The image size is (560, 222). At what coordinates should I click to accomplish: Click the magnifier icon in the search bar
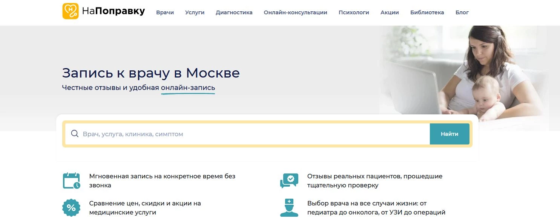75,134
